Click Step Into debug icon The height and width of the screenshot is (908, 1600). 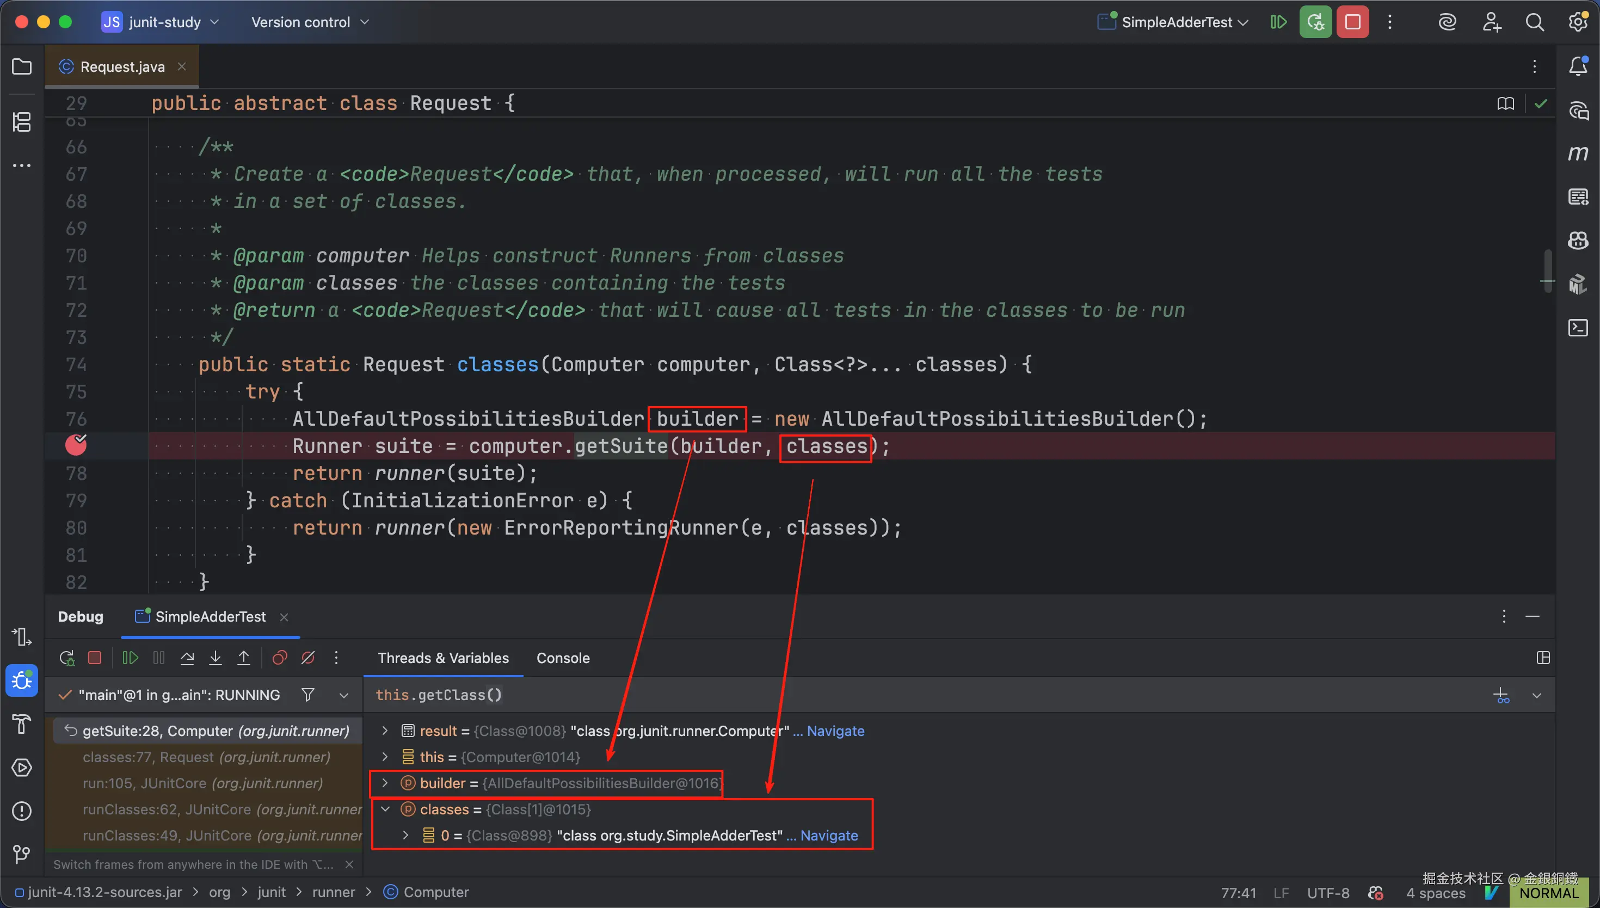point(215,658)
